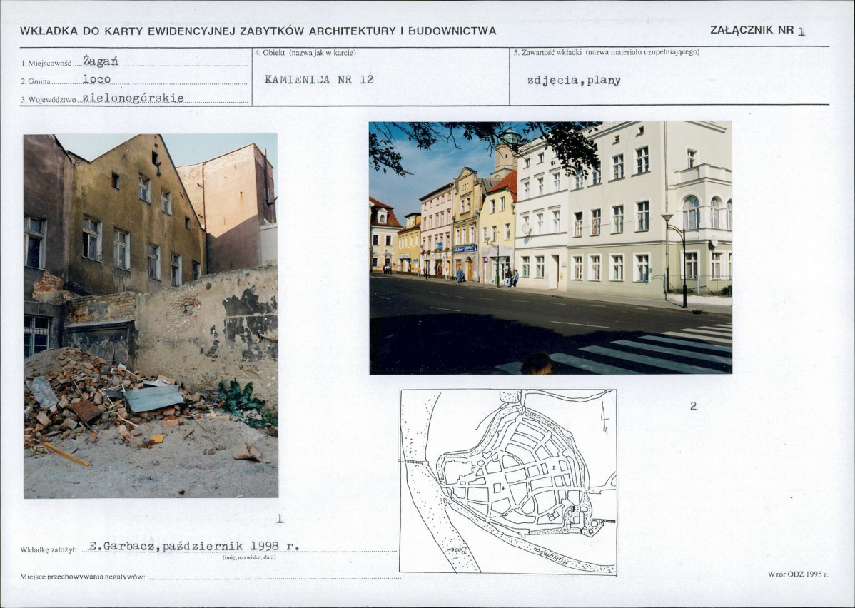
Task: Click caption number 1 below courtyard photo
Action: pyautogui.click(x=279, y=519)
